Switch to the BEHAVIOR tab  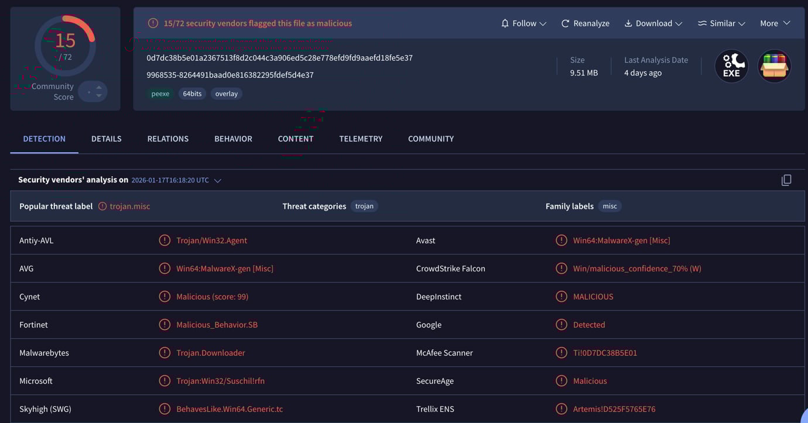(232, 139)
